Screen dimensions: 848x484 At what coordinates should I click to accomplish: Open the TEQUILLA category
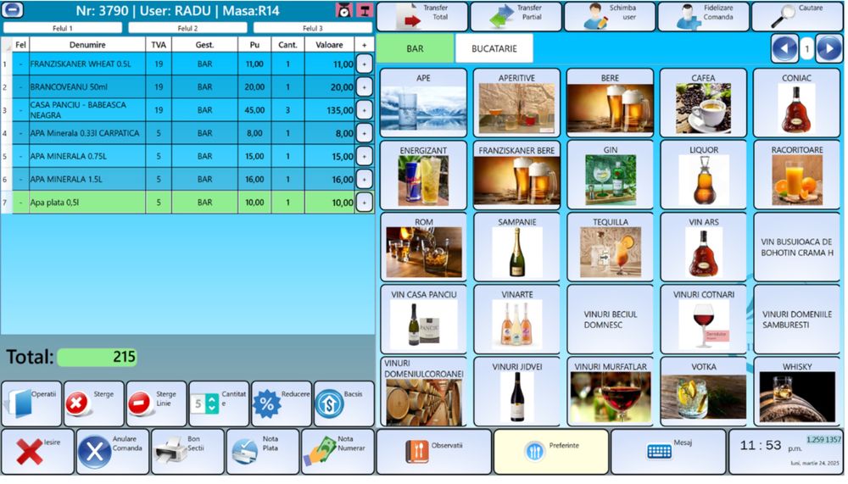pos(610,248)
